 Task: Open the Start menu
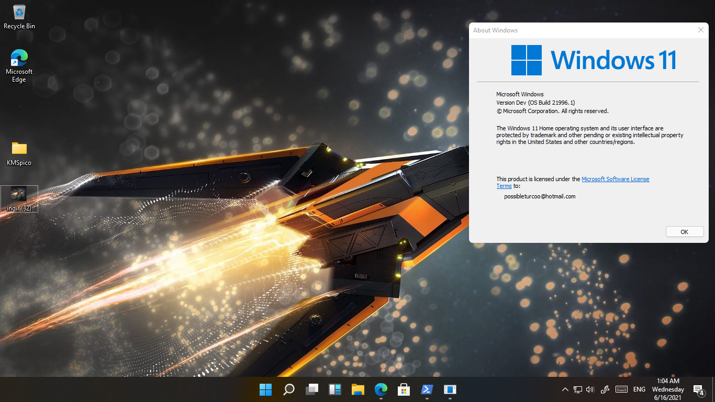point(266,389)
